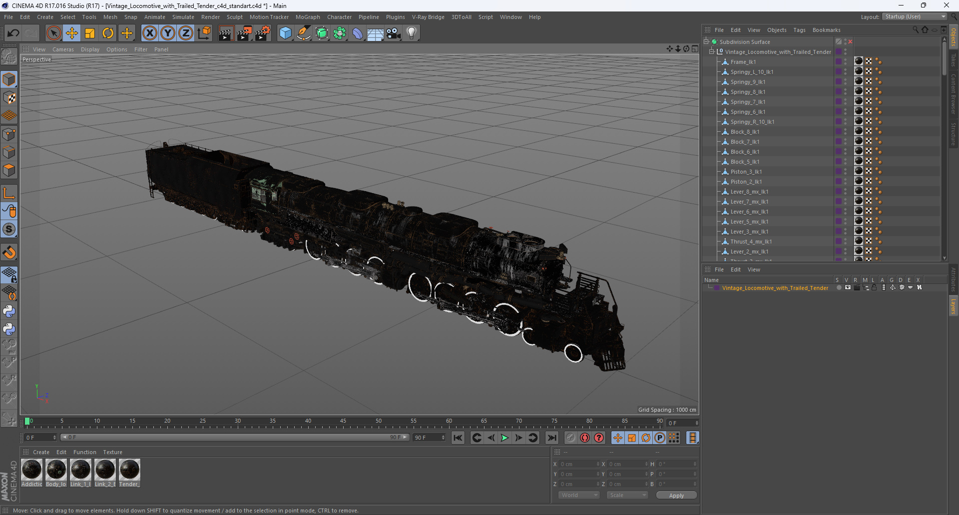The image size is (959, 515).
Task: Activate the Rotate tool
Action: pyautogui.click(x=108, y=33)
